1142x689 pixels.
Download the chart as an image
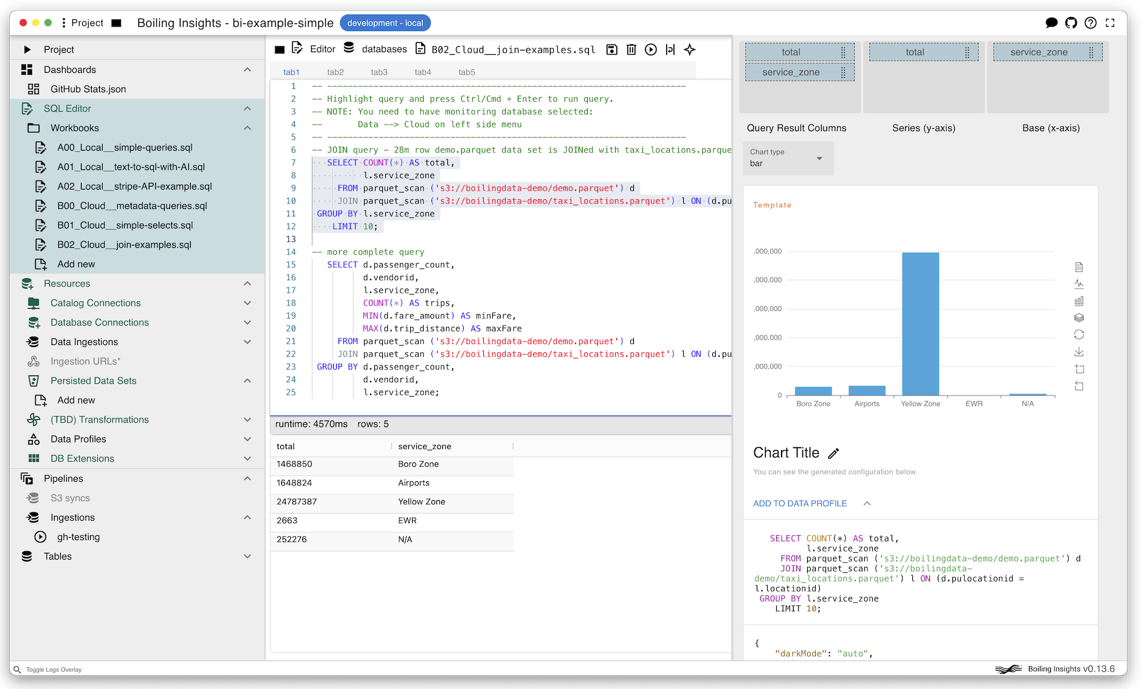click(x=1079, y=352)
